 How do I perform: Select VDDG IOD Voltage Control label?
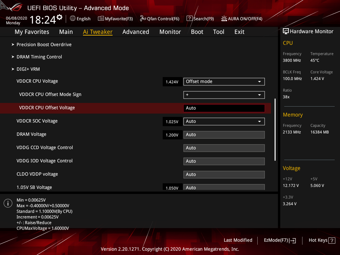pos(44,161)
